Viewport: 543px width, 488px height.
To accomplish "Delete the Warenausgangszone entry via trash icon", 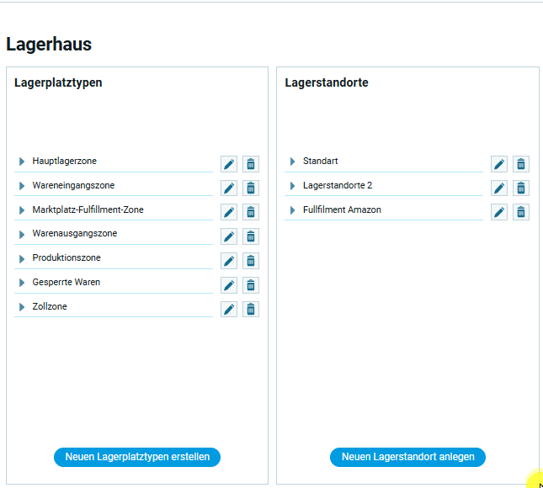I will click(251, 236).
